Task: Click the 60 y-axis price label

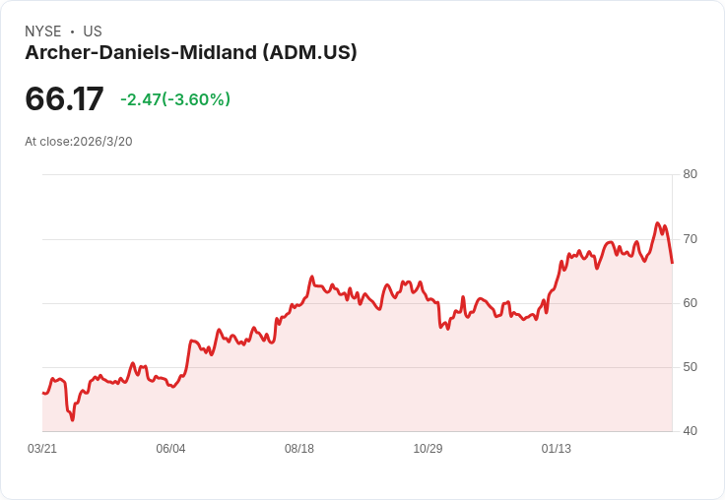Action: tap(690, 303)
